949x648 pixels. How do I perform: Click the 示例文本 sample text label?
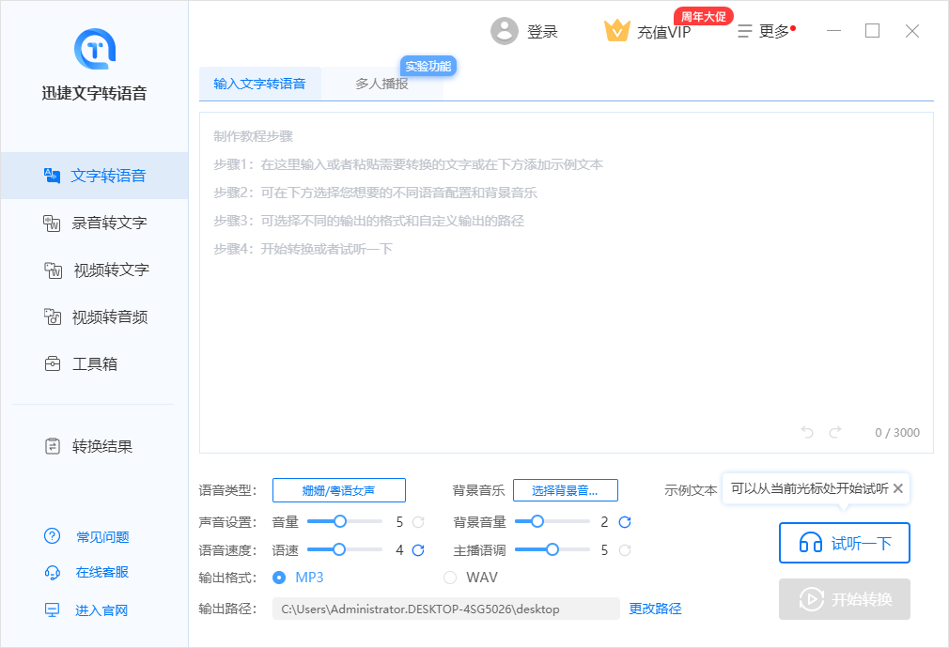[691, 490]
